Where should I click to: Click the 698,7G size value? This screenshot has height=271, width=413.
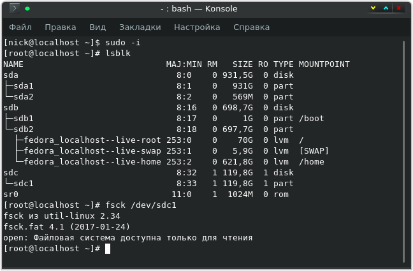point(238,108)
